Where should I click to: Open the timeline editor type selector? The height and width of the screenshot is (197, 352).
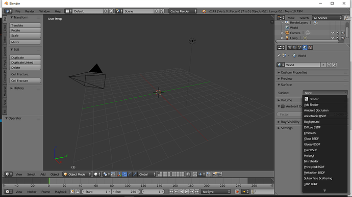pyautogui.click(x=9, y=191)
